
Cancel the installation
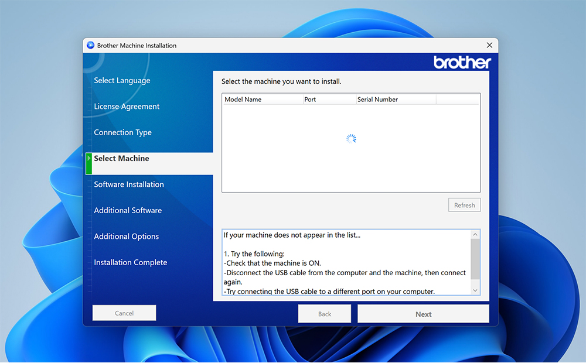tap(124, 313)
